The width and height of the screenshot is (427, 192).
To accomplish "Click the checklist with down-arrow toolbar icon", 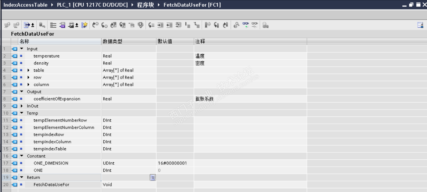I will tap(140, 25).
